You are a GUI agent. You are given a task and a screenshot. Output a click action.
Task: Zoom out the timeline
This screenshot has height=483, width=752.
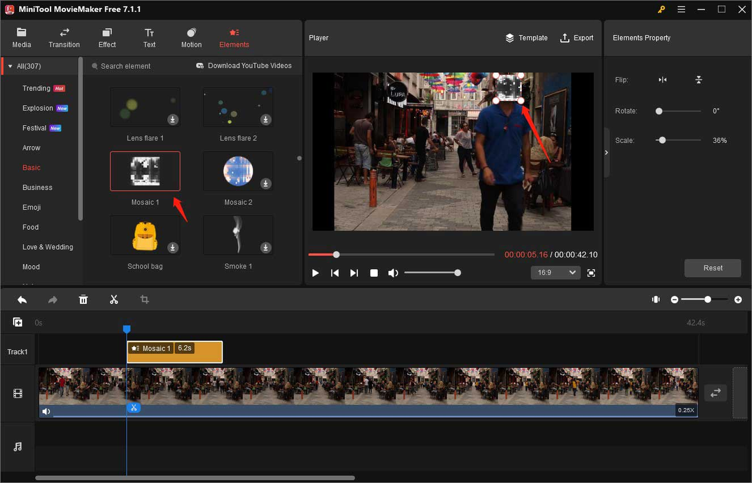click(674, 300)
